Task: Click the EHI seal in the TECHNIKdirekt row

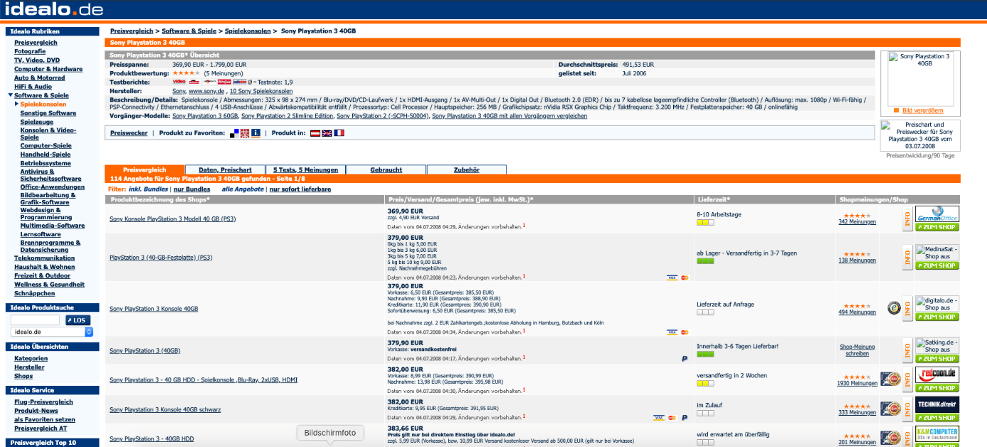Action: point(891,409)
